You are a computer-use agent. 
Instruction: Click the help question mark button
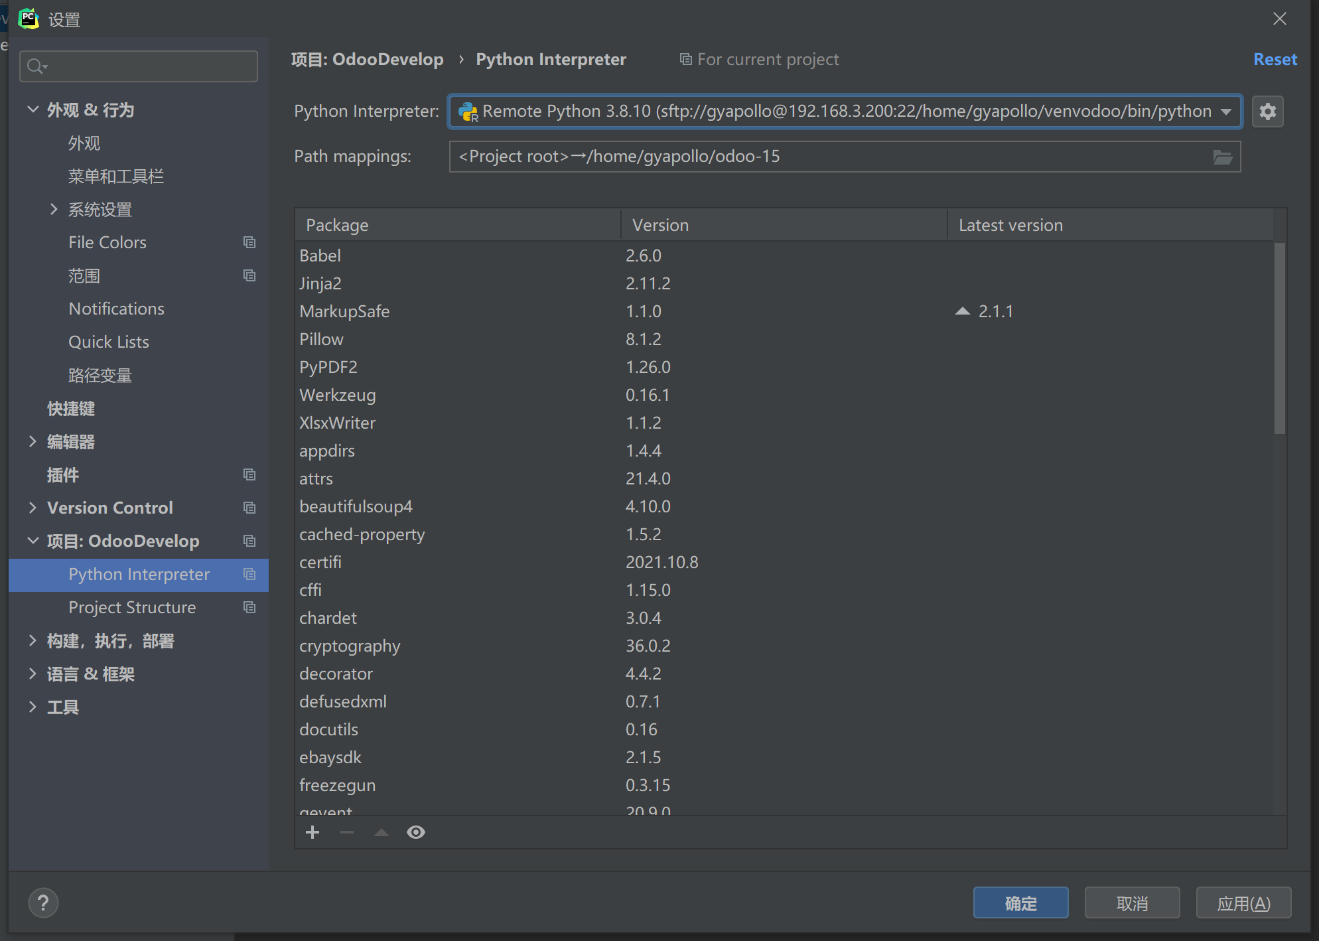43,903
